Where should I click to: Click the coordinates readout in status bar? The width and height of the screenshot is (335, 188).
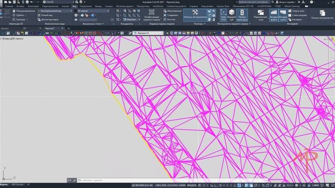[170, 185]
